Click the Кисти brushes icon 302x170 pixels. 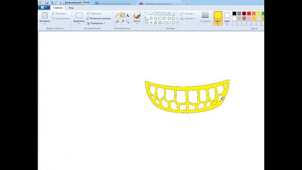(137, 16)
